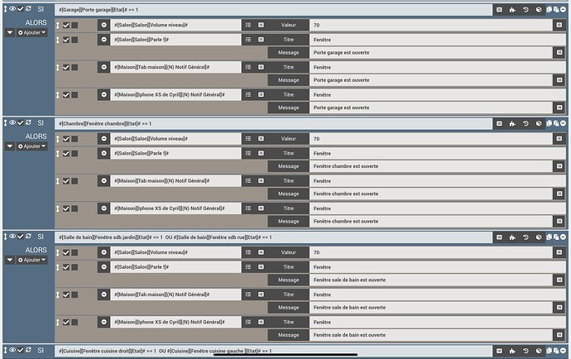571x359 pixels.
Task: Edit the Garage Porte garage Etat condition
Action: click(273, 10)
